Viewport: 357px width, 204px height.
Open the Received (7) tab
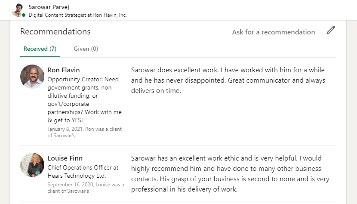40,49
